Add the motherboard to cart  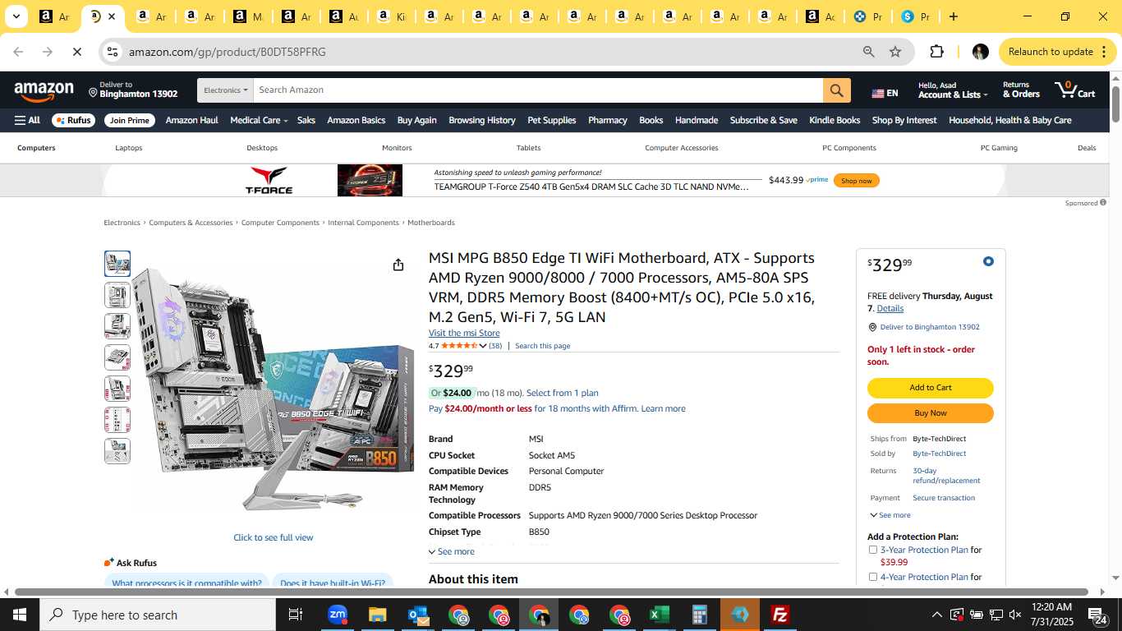[x=930, y=388]
